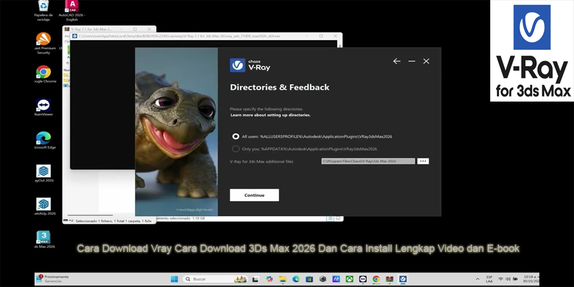The width and height of the screenshot is (574, 287).
Task: Click the Continue button in V-Ray installer
Action: [x=254, y=195]
